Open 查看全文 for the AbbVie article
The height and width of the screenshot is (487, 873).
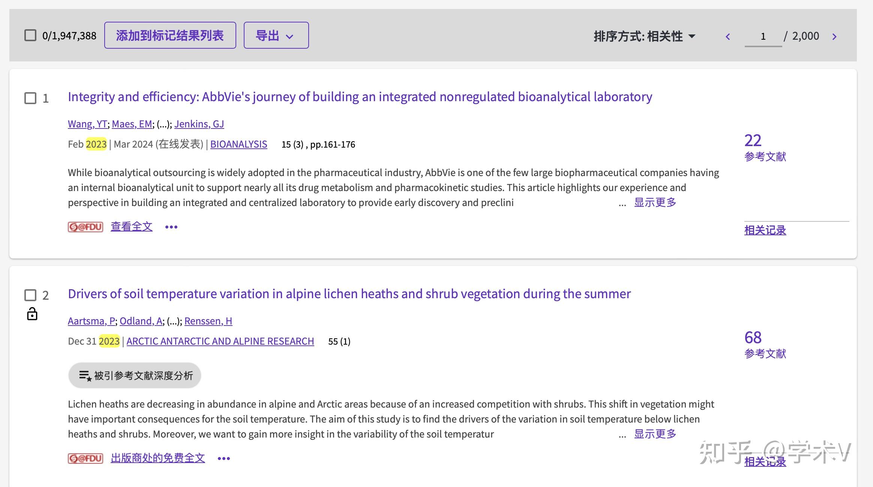pos(131,226)
